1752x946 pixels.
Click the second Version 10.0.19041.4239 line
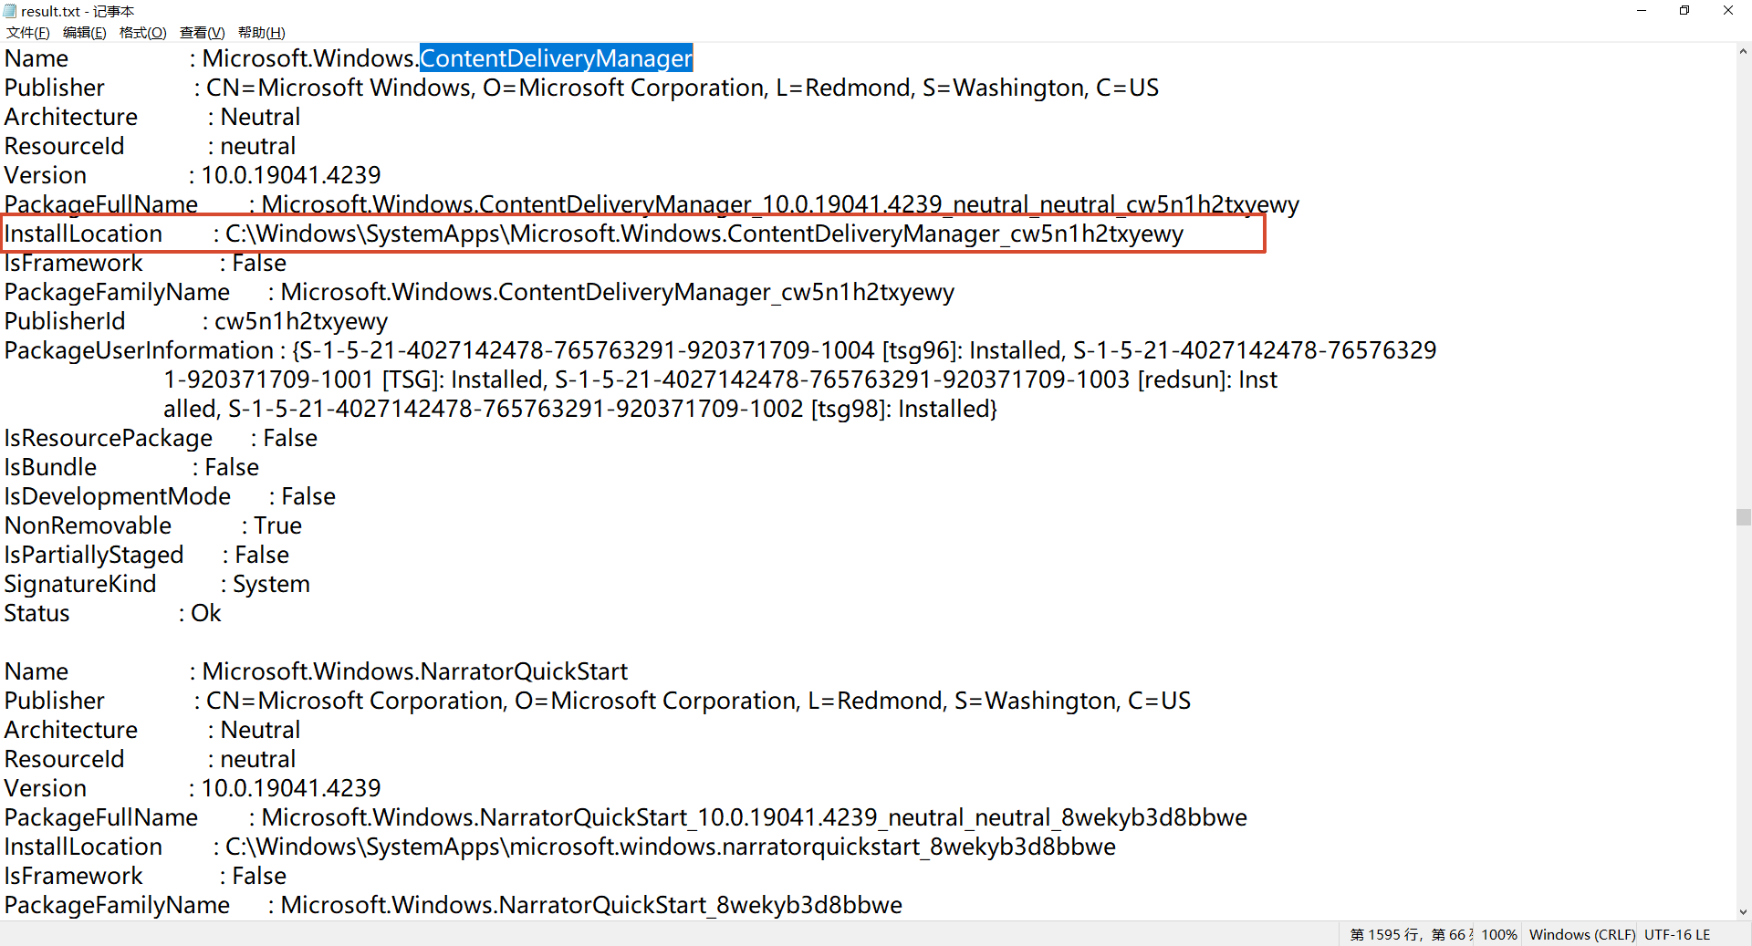(x=193, y=788)
